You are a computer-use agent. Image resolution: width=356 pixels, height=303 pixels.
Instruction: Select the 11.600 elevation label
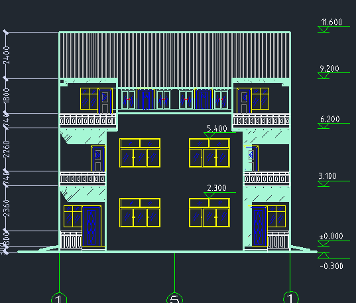(x=331, y=22)
